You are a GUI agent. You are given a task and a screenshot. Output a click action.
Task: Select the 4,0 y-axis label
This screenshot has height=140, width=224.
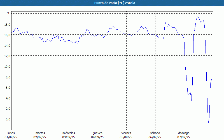[x=8, y=98]
